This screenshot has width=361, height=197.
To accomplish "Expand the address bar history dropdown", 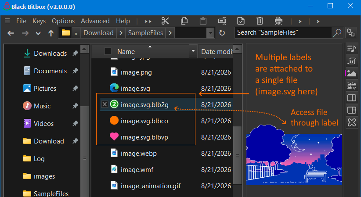I will pyautogui.click(x=210, y=32).
